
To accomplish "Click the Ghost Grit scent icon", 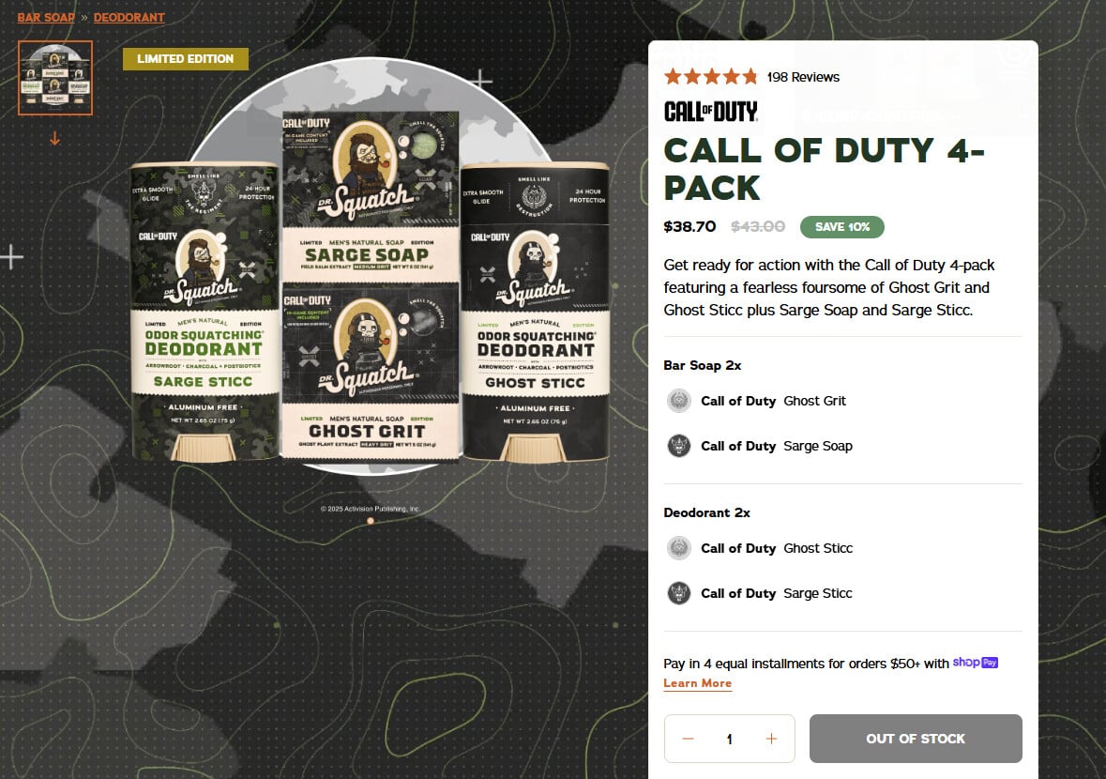I will [x=678, y=401].
